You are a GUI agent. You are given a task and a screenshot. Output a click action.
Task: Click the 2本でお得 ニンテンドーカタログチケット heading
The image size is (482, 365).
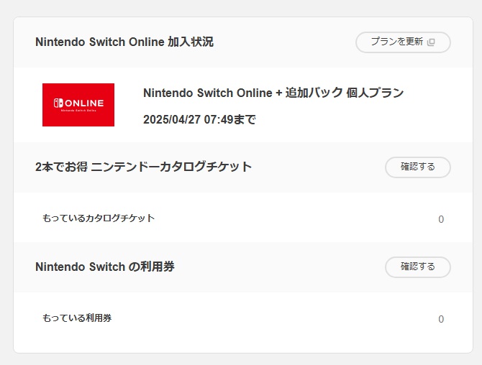(143, 167)
